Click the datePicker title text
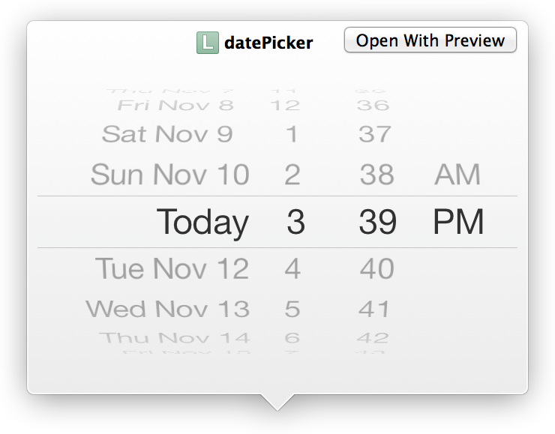This screenshot has width=555, height=434. click(x=268, y=43)
